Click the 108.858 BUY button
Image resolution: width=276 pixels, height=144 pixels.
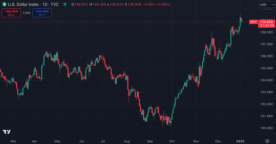[x=42, y=13]
